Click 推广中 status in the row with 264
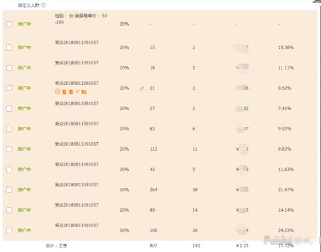 [x=24, y=189]
